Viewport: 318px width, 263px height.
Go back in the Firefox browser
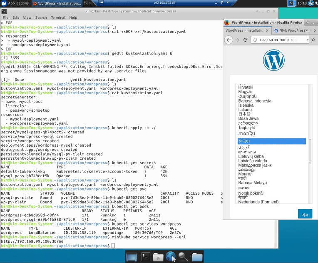point(229,40)
